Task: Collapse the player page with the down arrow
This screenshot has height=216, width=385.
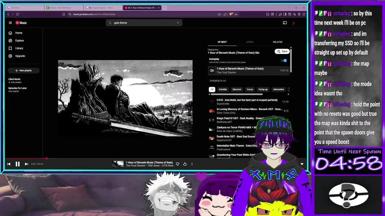Action: pyautogui.click(x=302, y=164)
